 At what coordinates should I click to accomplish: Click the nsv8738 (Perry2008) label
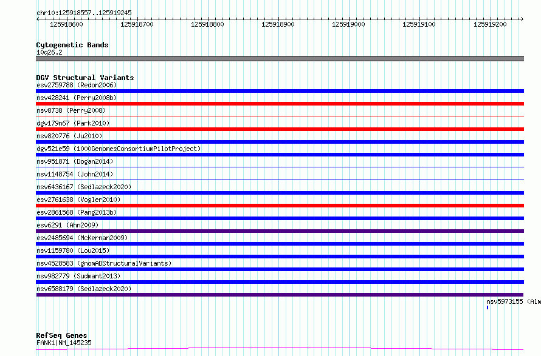pyautogui.click(x=71, y=110)
